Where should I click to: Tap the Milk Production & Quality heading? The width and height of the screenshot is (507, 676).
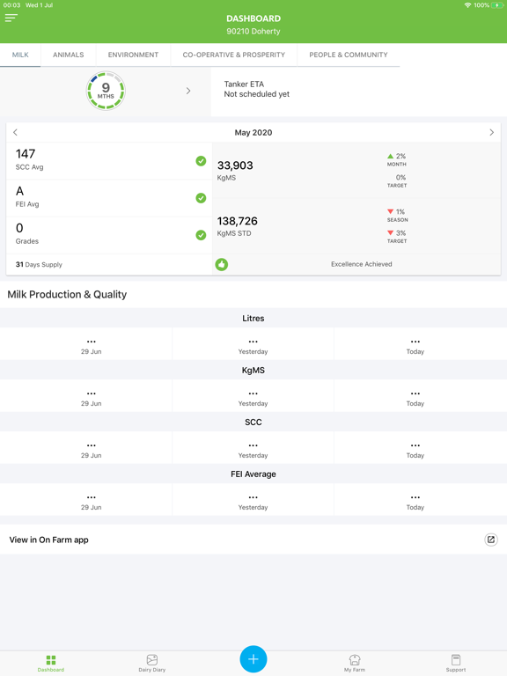(x=67, y=295)
